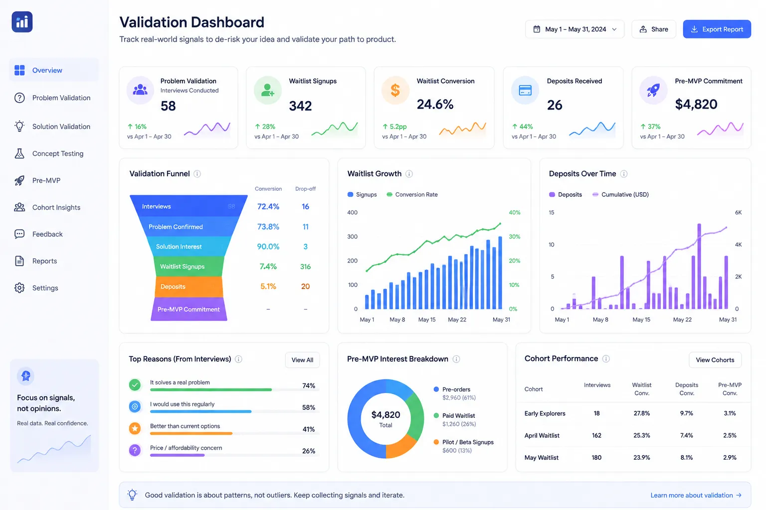Click the Early Explorers cohort row
Screen dimensions: 766x510
tap(632, 413)
